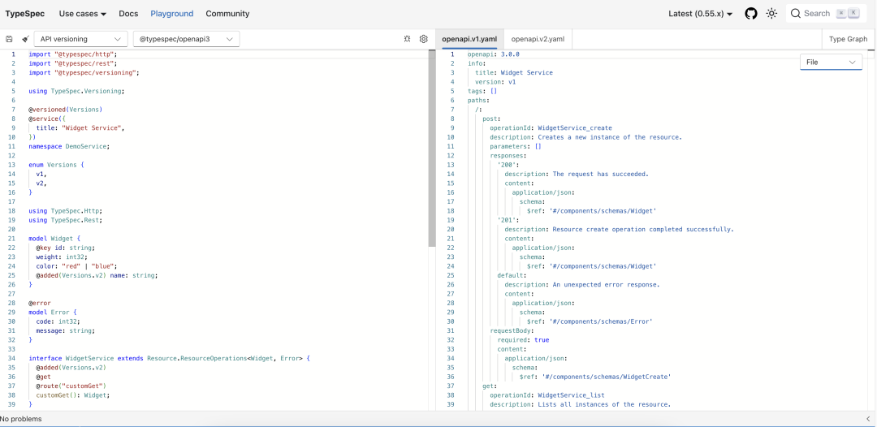Select the openapi.v1.yaml tab
This screenshot has width=877, height=427.
pyautogui.click(x=469, y=39)
